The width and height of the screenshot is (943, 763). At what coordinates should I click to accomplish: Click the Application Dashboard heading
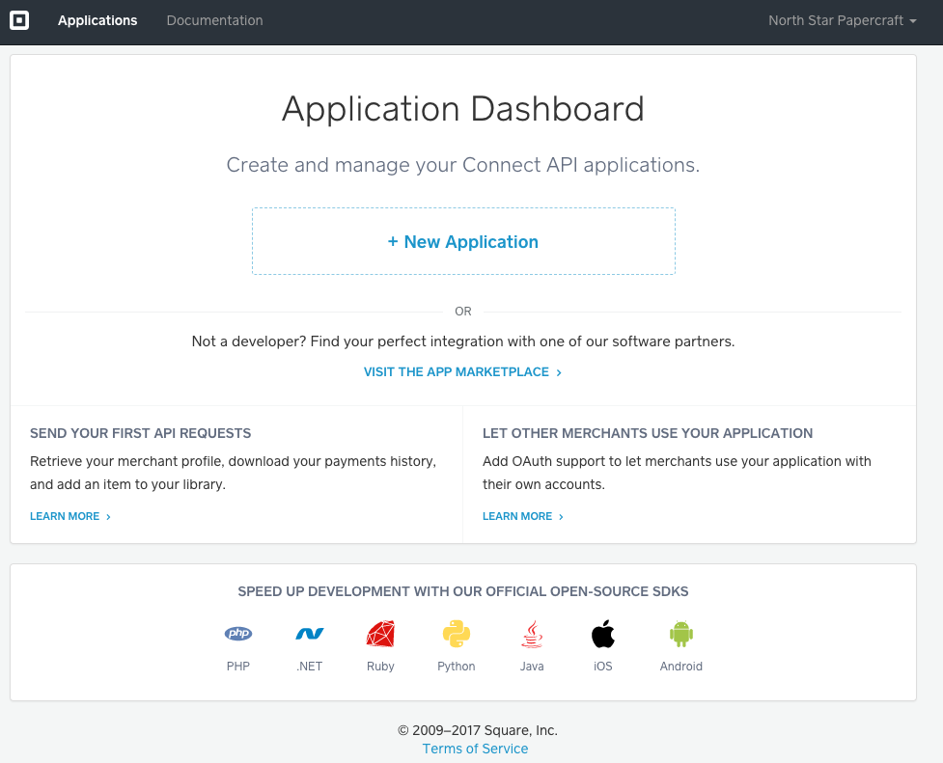point(463,109)
